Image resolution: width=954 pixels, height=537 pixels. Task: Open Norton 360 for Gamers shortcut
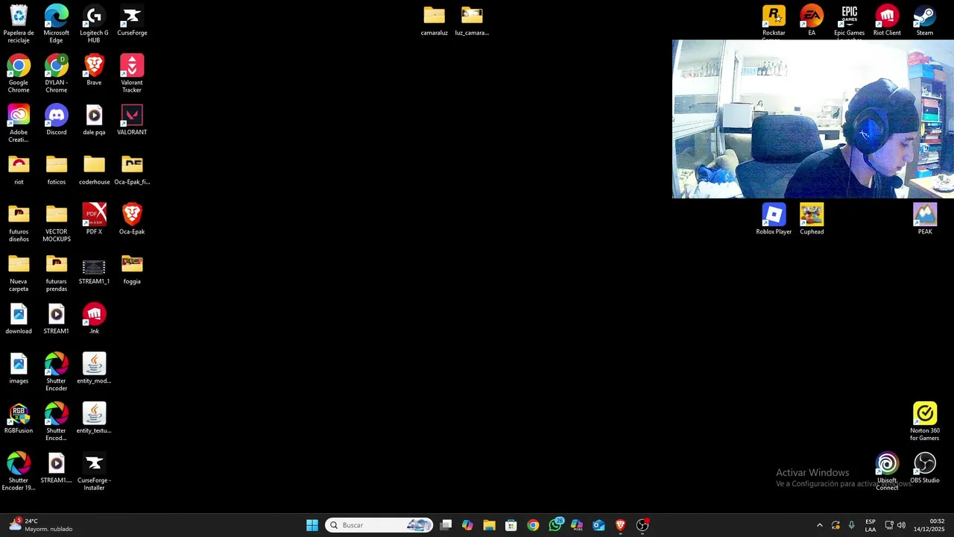[x=925, y=421]
